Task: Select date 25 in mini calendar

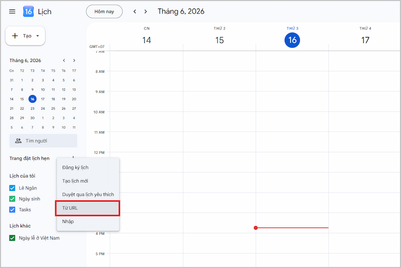Action: pos(53,108)
